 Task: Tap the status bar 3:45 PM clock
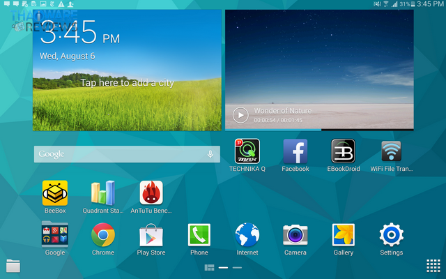431,4
